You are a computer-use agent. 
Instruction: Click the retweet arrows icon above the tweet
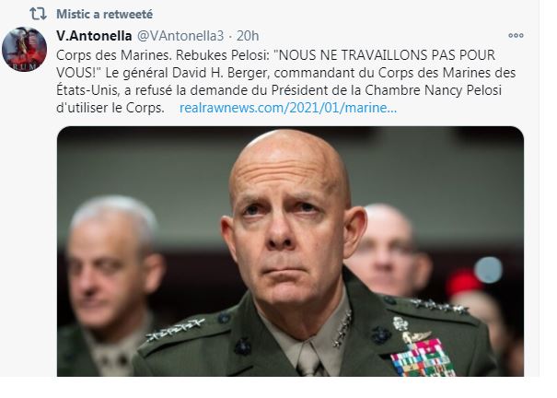pos(38,14)
